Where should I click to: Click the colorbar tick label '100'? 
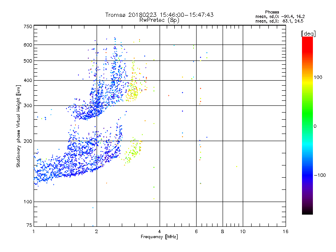pos(318,77)
